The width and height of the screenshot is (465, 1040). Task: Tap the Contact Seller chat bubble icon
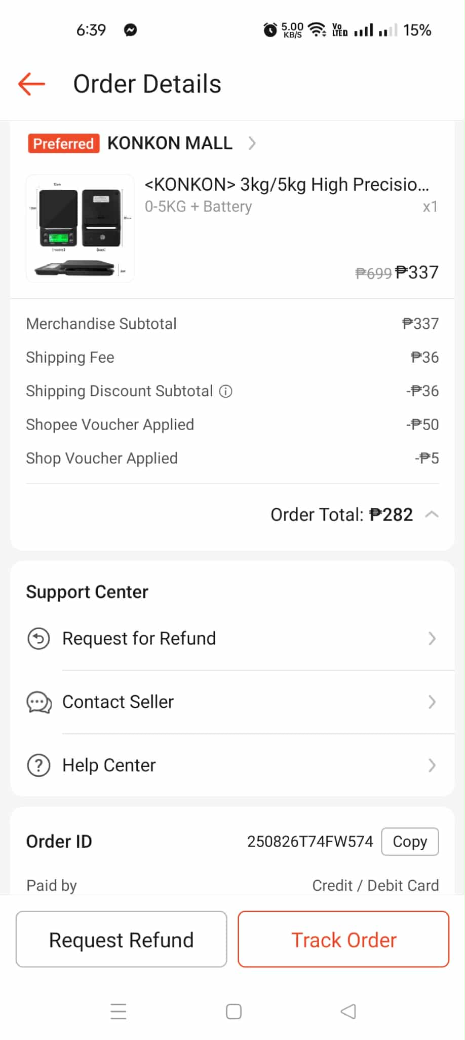coord(38,703)
